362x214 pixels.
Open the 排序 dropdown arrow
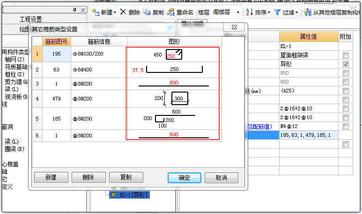(269, 13)
